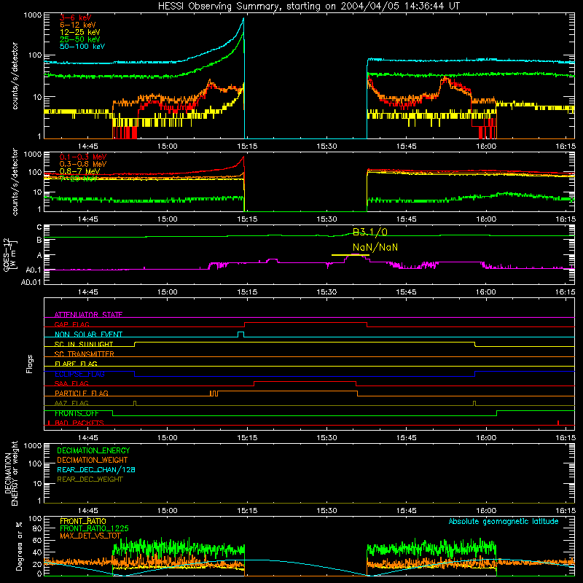This screenshot has width=583, height=583.
Task: Click the NON_SOLAR_EVENT pulse near 15:13
Action: [241, 334]
